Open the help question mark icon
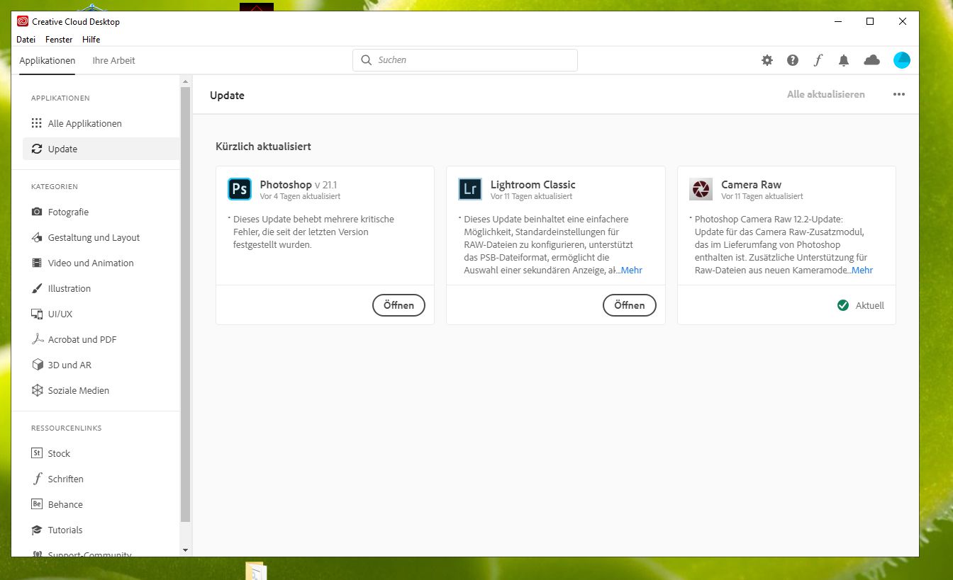The height and width of the screenshot is (580, 953). (x=793, y=60)
